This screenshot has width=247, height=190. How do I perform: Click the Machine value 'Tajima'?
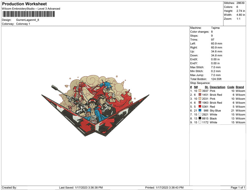coord(215,28)
